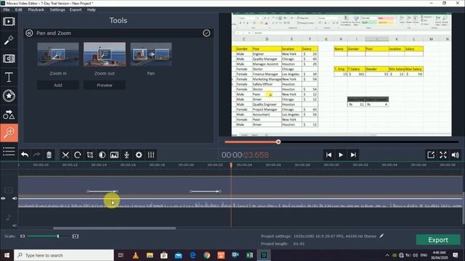Switch preview to full screen

coord(443,154)
